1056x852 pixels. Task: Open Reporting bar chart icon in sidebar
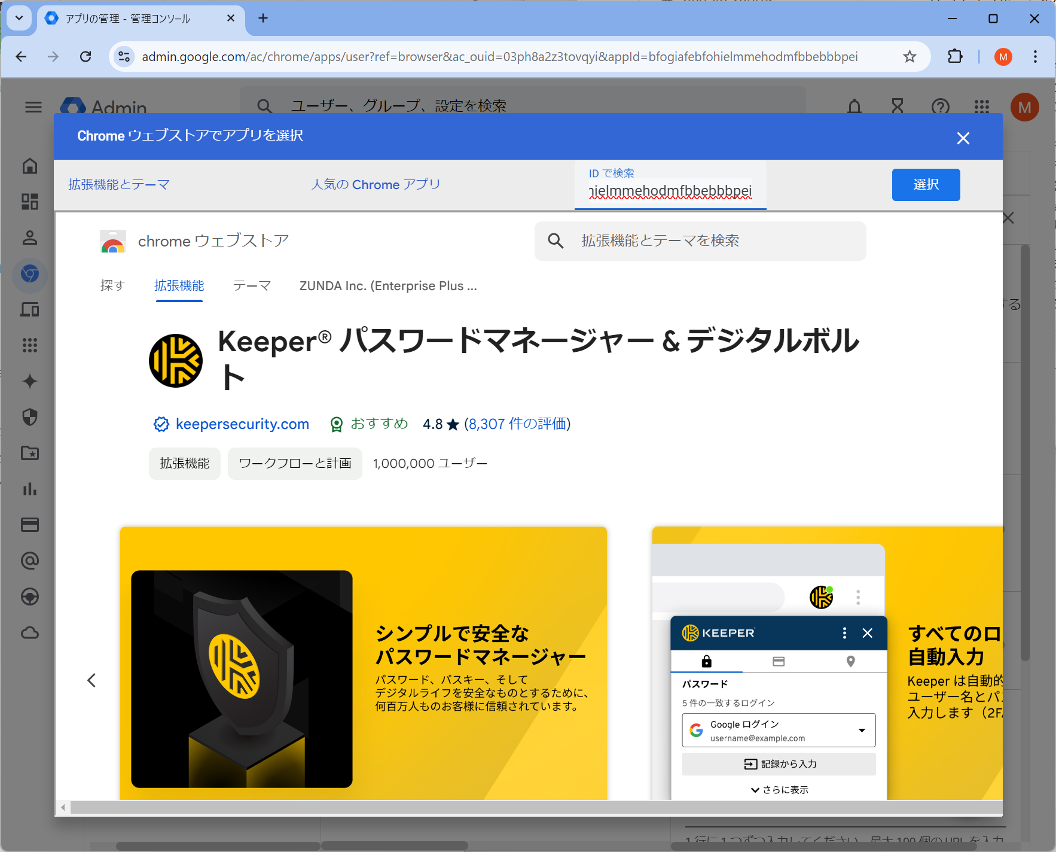(30, 489)
